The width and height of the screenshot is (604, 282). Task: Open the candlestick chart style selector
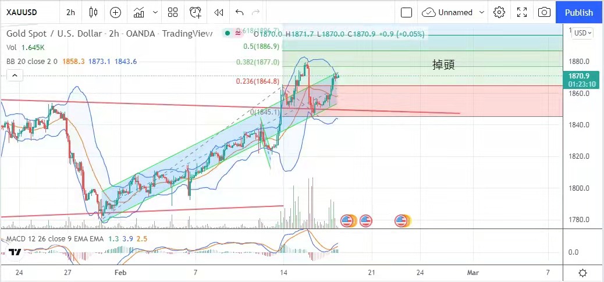click(x=94, y=12)
